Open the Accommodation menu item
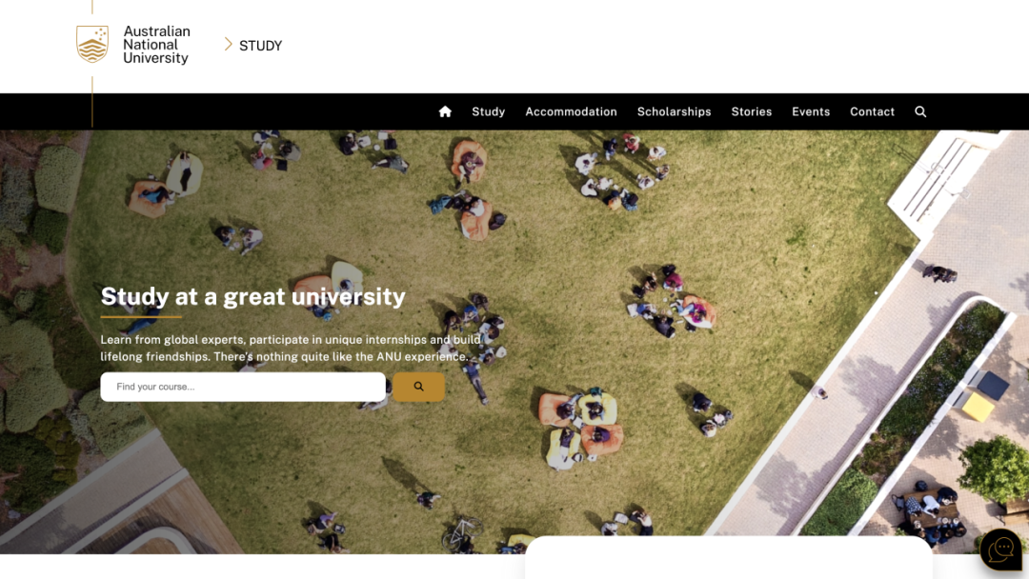Image resolution: width=1029 pixels, height=579 pixels. point(571,111)
